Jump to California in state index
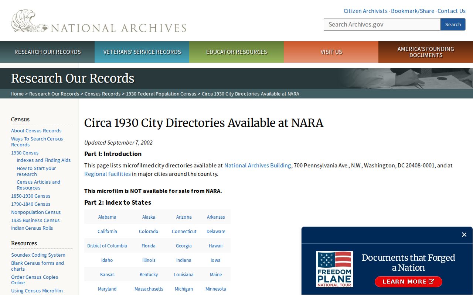This screenshot has height=295, width=473. point(107,231)
